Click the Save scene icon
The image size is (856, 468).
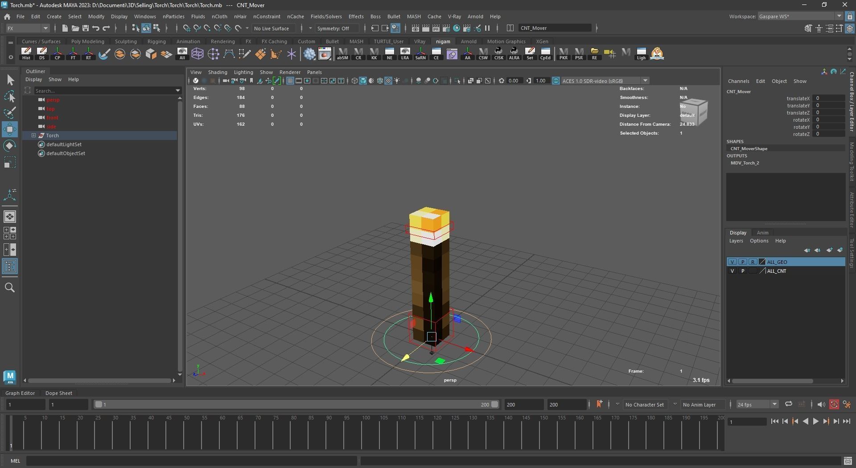[x=86, y=28]
